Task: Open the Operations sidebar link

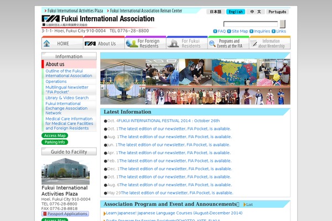Action: pyautogui.click(x=56, y=81)
